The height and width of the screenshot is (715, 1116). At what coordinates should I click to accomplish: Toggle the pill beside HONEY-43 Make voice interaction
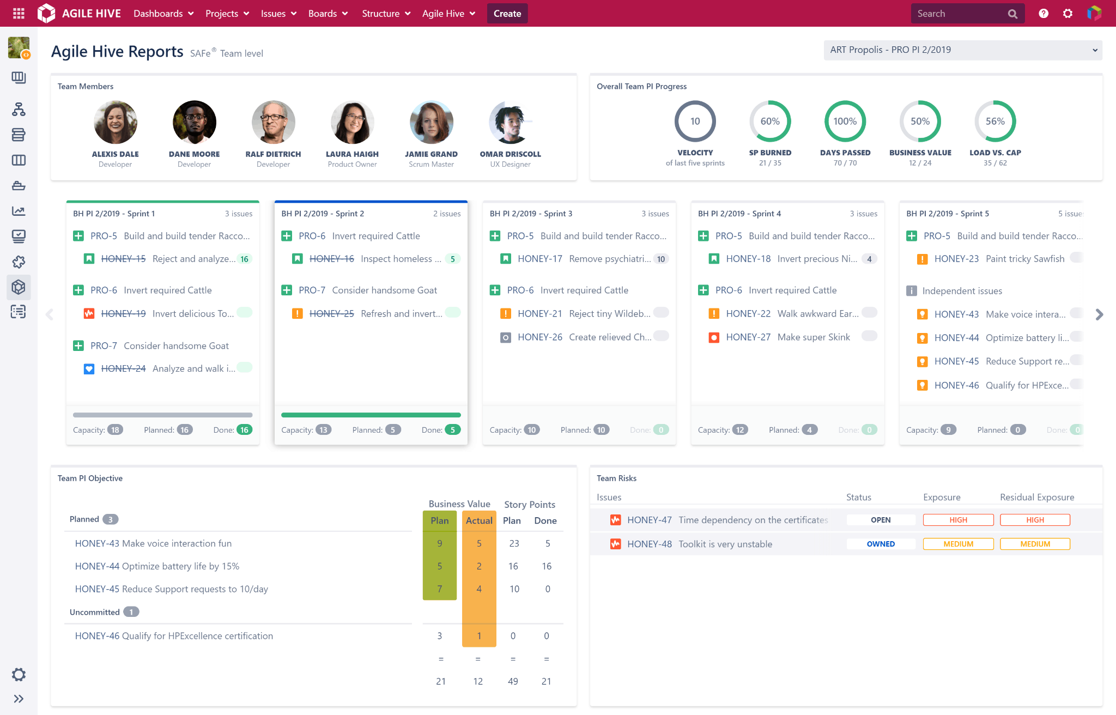pyautogui.click(x=1076, y=314)
